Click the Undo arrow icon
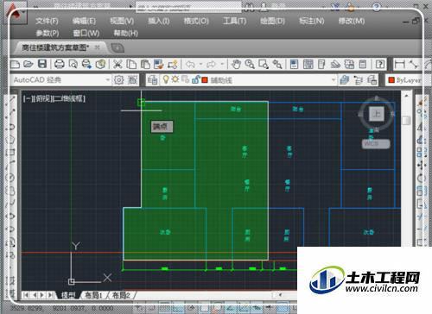Screen dimensions: 432x314 point(190,64)
